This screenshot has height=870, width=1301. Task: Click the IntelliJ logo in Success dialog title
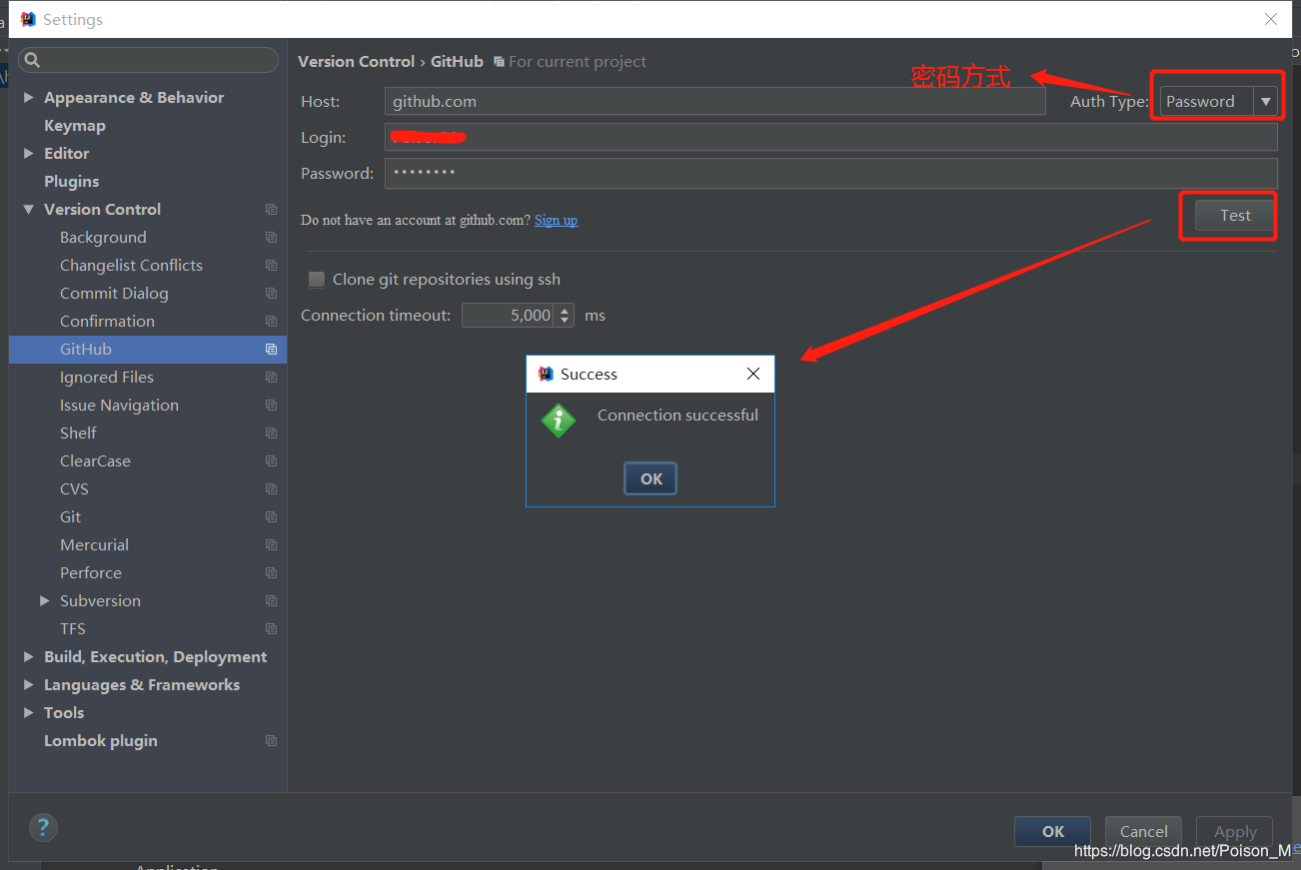(546, 374)
